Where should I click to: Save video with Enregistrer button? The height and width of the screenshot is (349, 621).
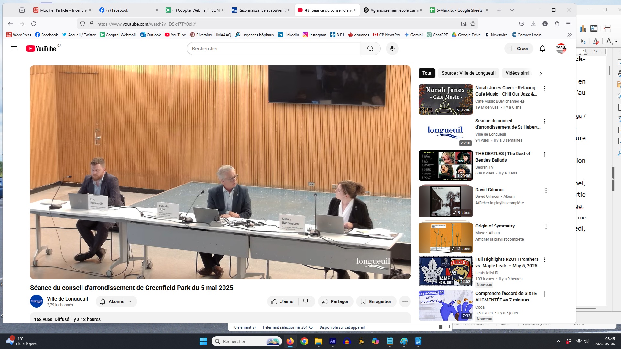[x=376, y=301]
